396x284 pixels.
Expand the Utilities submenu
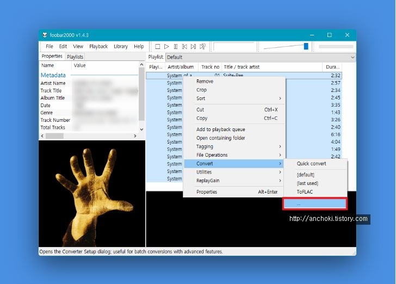pyautogui.click(x=234, y=172)
